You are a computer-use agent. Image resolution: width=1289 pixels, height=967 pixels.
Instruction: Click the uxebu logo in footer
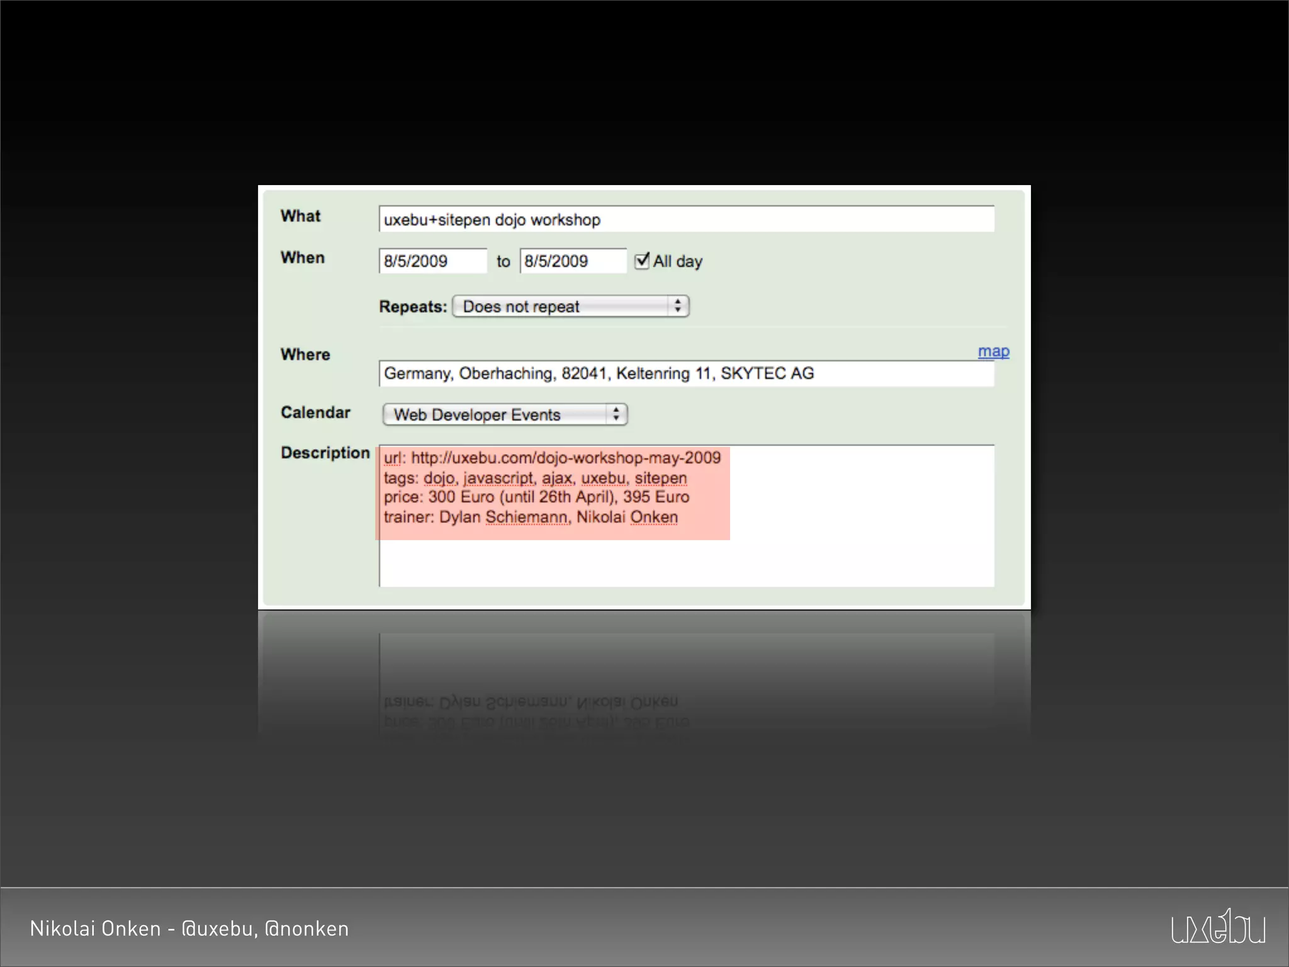[x=1218, y=927]
